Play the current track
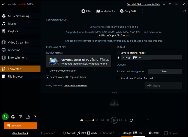The image size is (188, 137). point(114,120)
